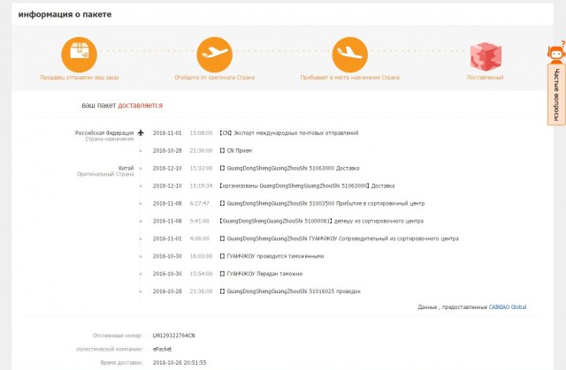Viewport: 566px width, 370px height.
Task: Click the 'Поставленный' step label
Action: (x=486, y=78)
